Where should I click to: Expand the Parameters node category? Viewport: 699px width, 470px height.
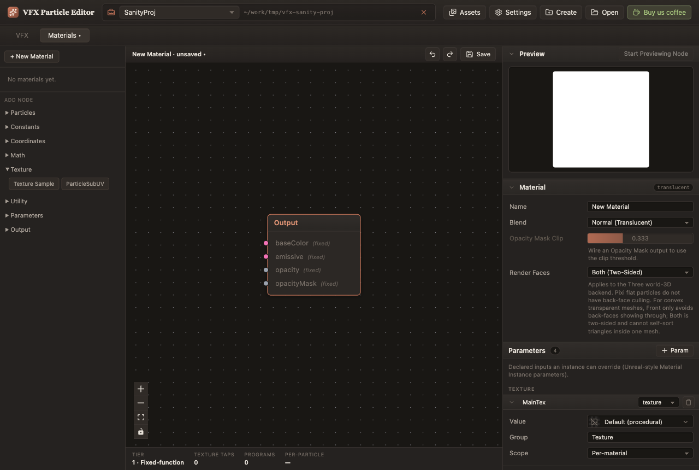[25, 215]
